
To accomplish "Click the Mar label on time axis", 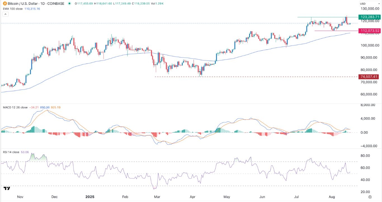I will (158, 197).
